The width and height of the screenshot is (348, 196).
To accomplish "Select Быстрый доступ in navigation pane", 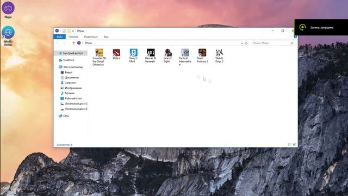I will (71, 53).
